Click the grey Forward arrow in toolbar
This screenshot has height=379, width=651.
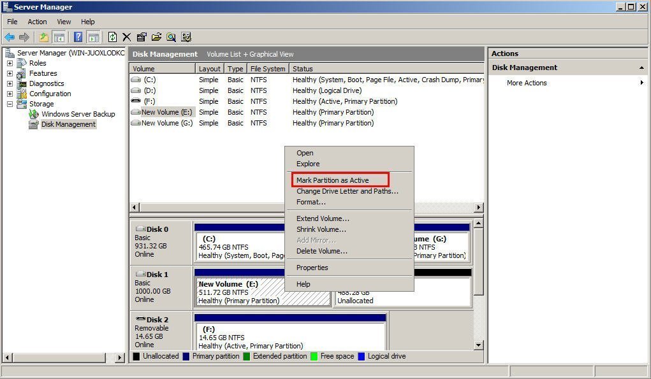[24, 38]
